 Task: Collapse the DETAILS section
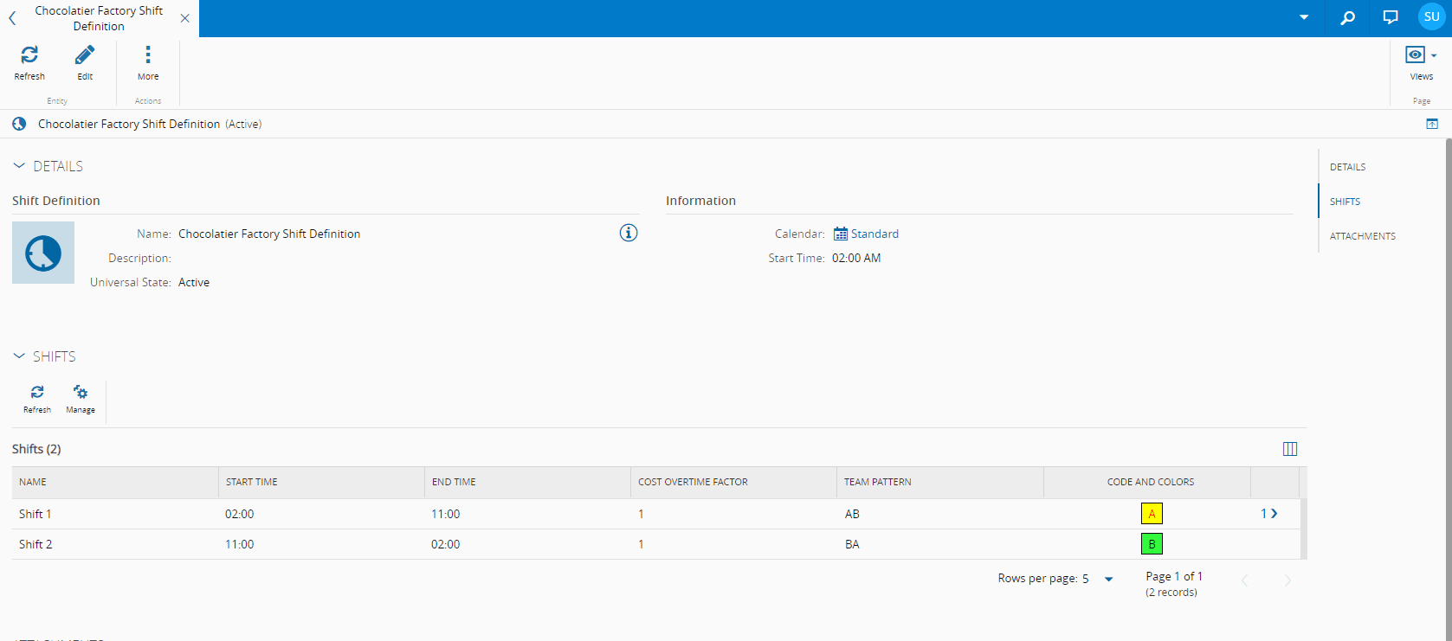(19, 166)
